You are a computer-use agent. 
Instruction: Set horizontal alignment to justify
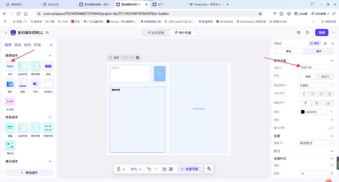point(330,94)
